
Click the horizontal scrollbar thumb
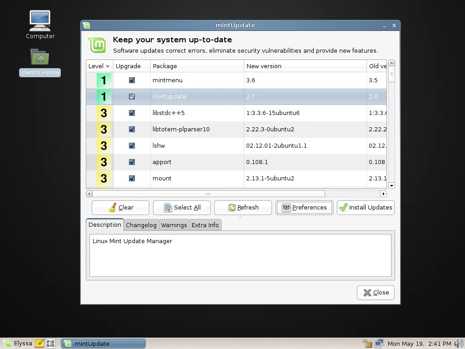tap(208, 194)
